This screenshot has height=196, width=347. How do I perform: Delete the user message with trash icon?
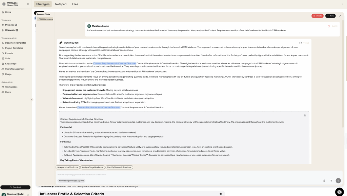pos(329,26)
